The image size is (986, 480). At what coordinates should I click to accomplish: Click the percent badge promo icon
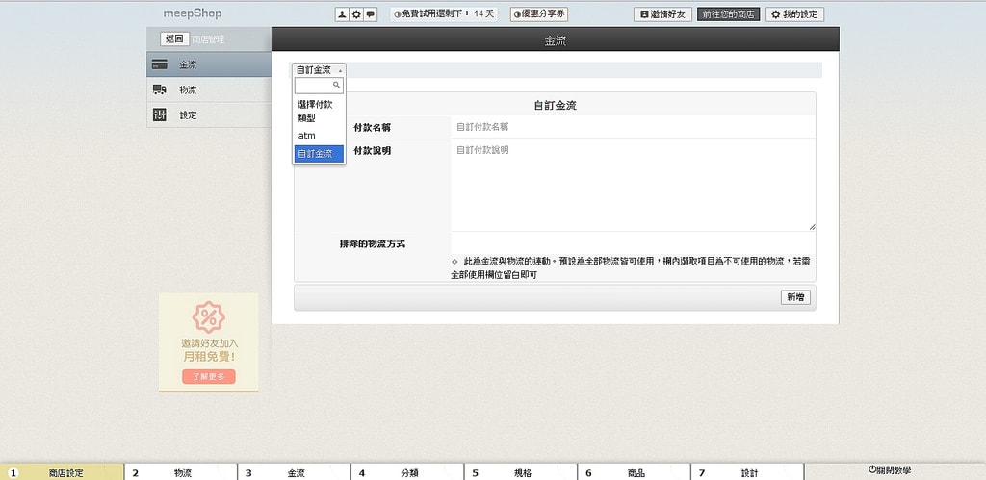pyautogui.click(x=208, y=316)
